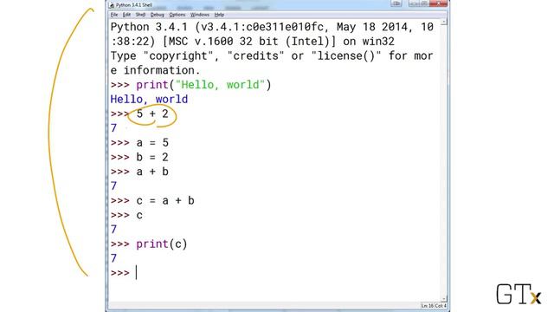Click the empty prompt at the bottom
This screenshot has width=554, height=312.
pyautogui.click(x=124, y=273)
